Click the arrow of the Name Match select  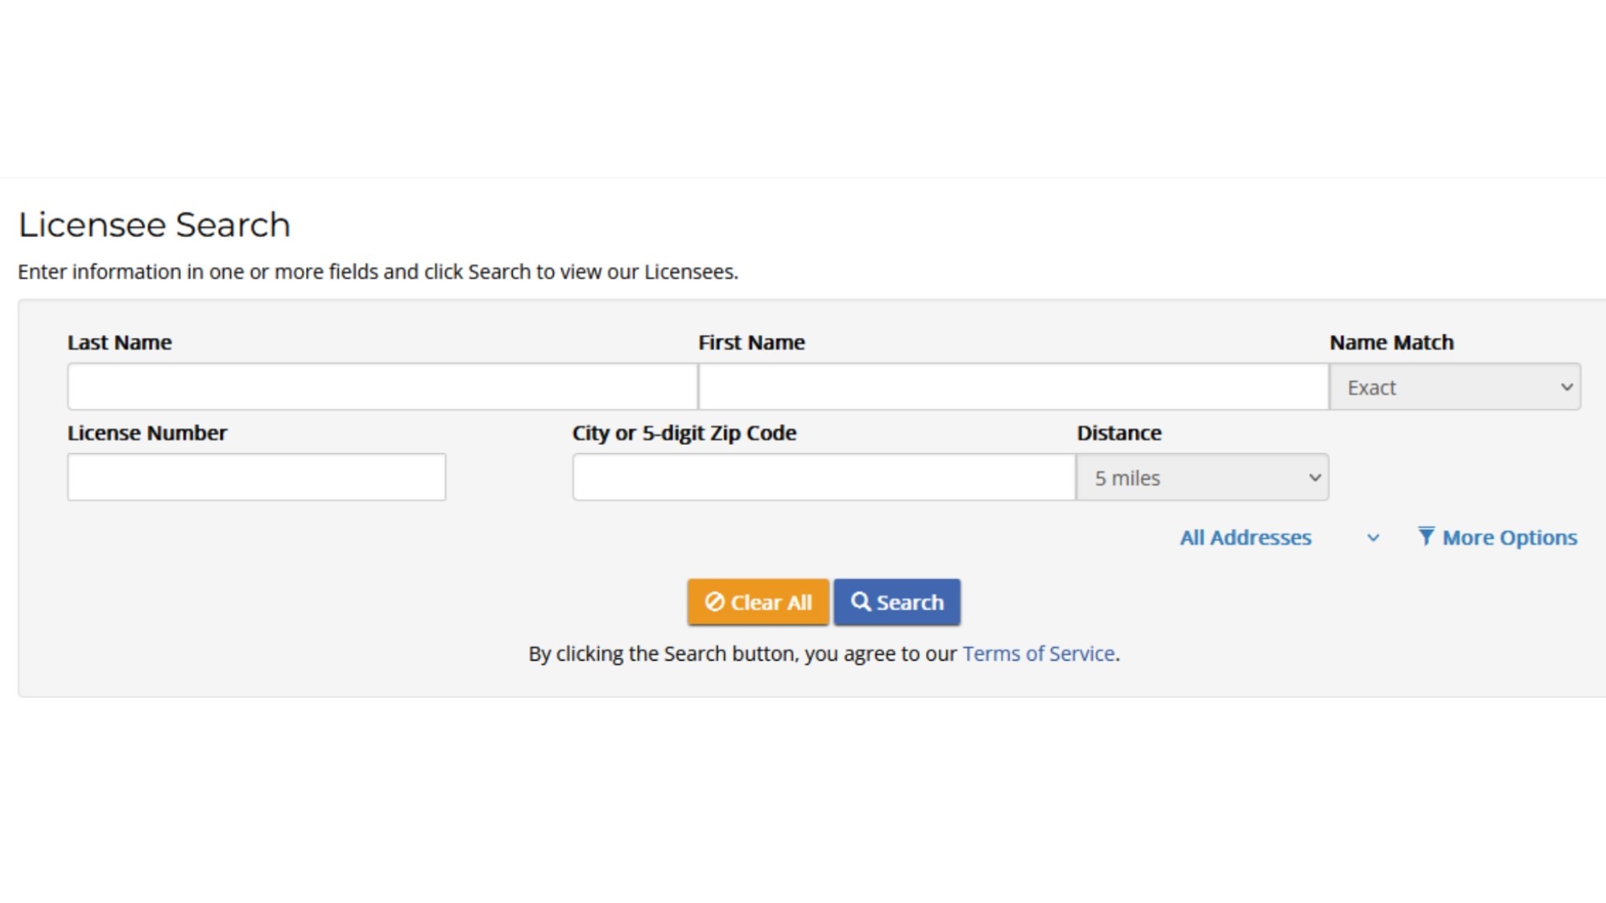tap(1566, 387)
